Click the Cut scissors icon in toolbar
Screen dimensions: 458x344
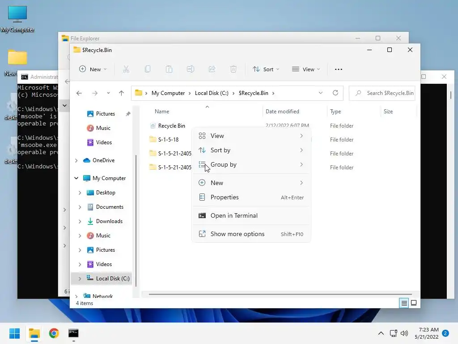coord(126,69)
